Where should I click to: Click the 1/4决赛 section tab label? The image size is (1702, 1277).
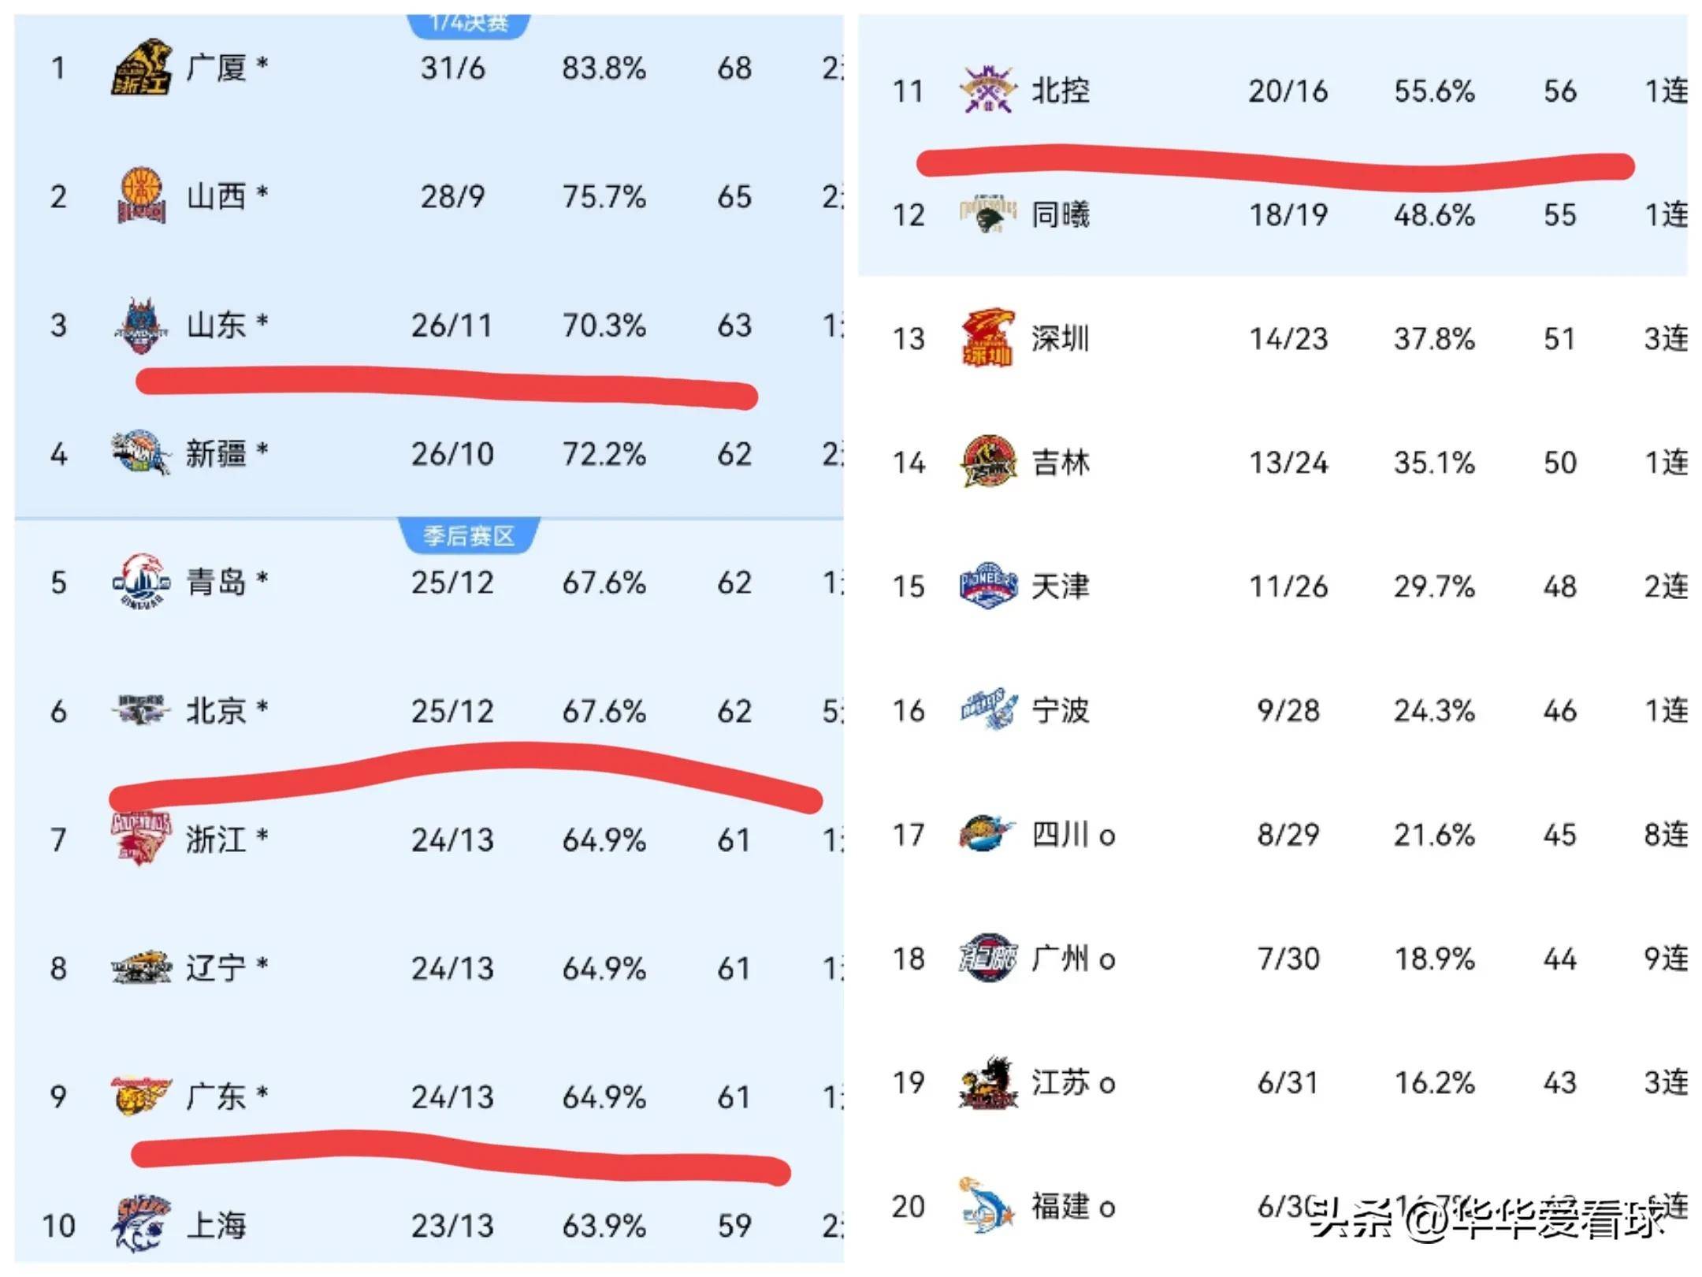[x=469, y=24]
